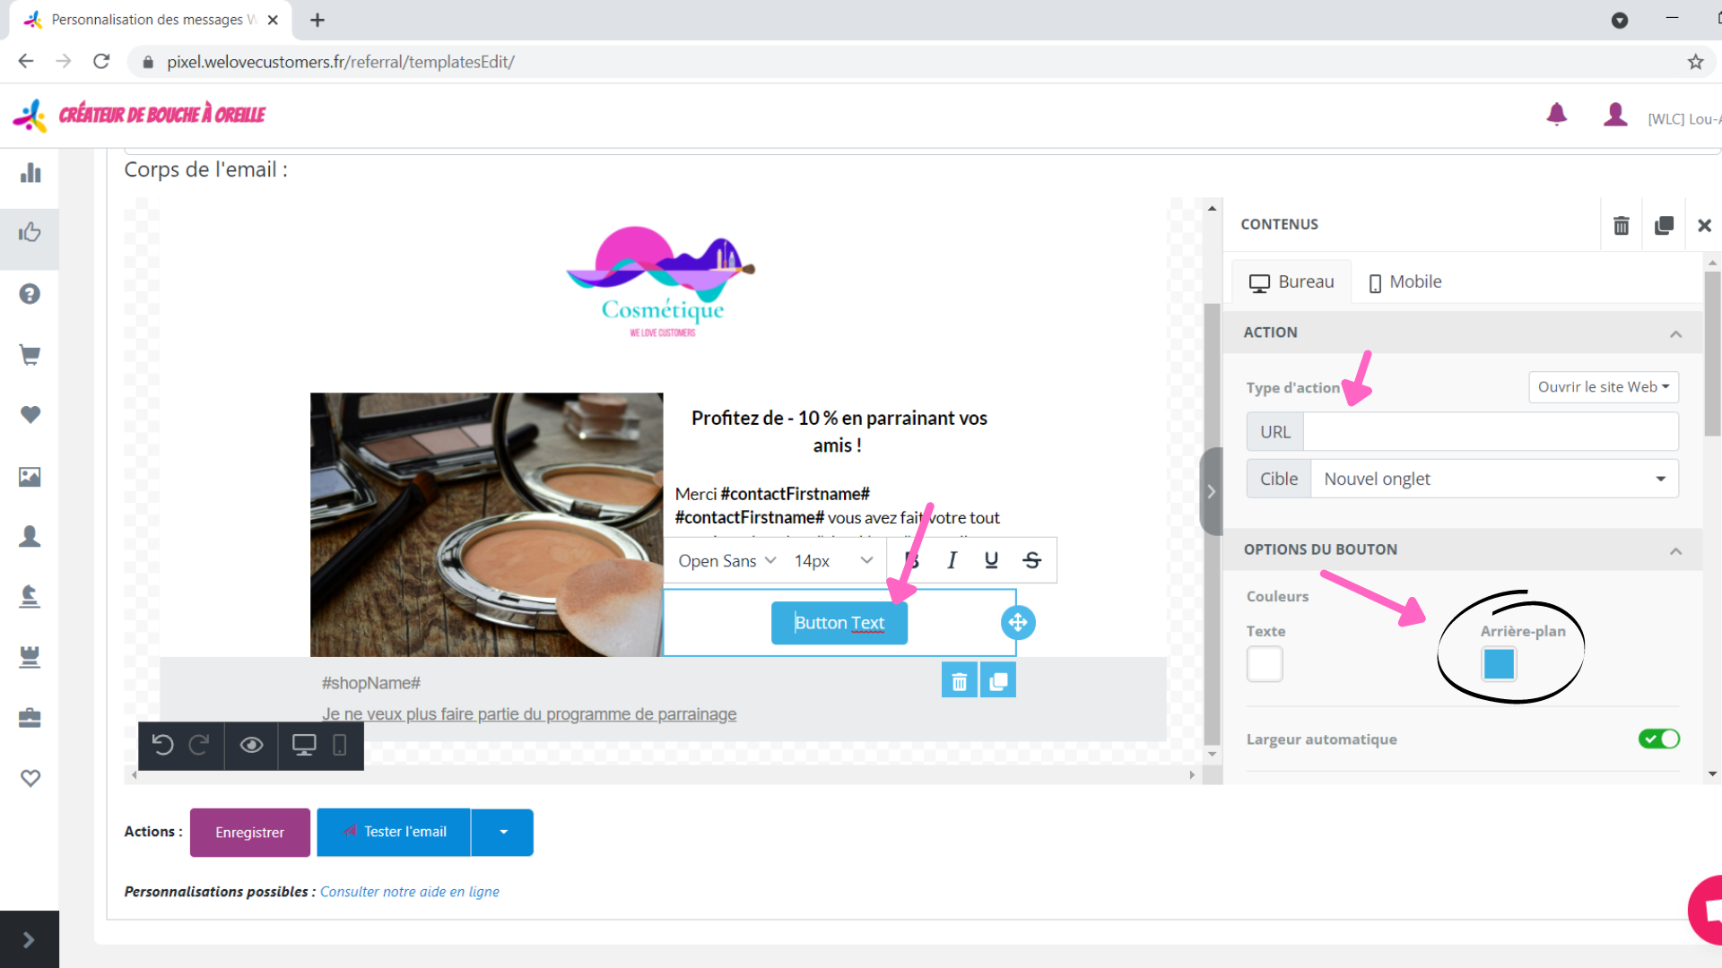The image size is (1722, 968).
Task: Redo the last edit
Action: [199, 746]
